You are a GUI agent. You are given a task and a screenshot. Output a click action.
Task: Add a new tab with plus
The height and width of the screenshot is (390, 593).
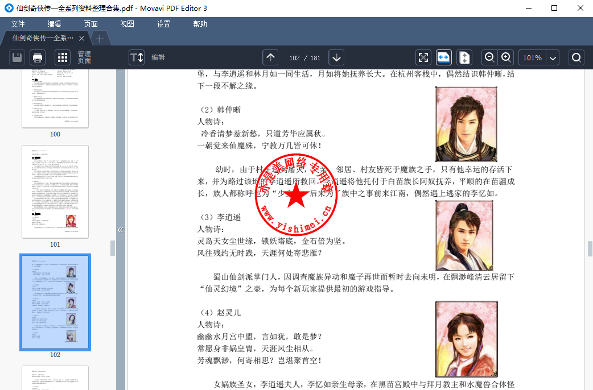[100, 39]
